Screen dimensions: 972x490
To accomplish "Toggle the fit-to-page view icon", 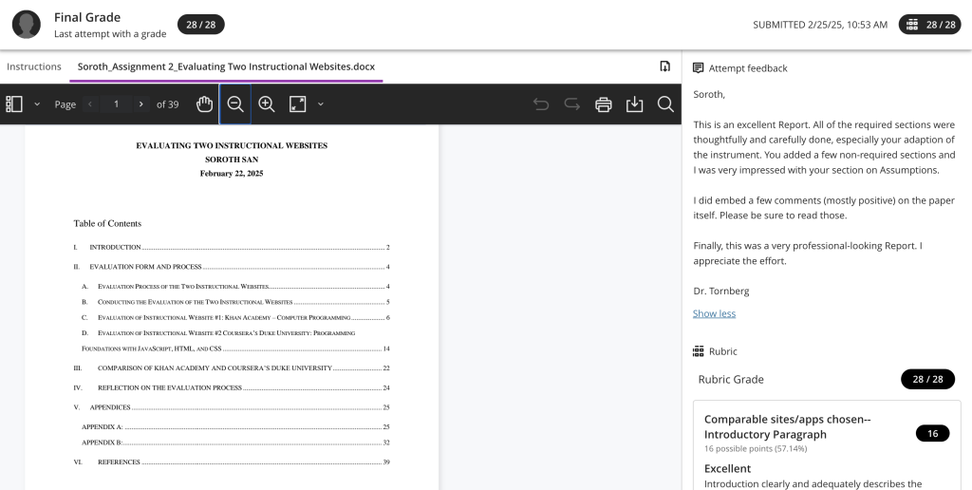I will pos(298,104).
